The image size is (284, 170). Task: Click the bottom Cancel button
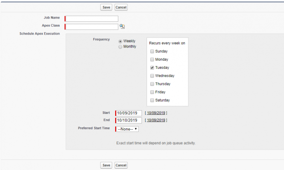click(121, 165)
